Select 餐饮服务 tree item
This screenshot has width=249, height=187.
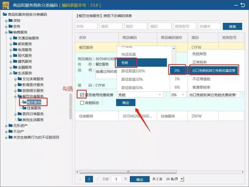(34, 102)
